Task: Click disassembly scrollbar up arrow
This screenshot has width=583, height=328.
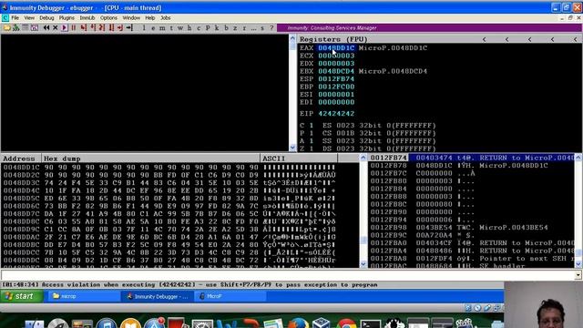Action: click(x=292, y=38)
